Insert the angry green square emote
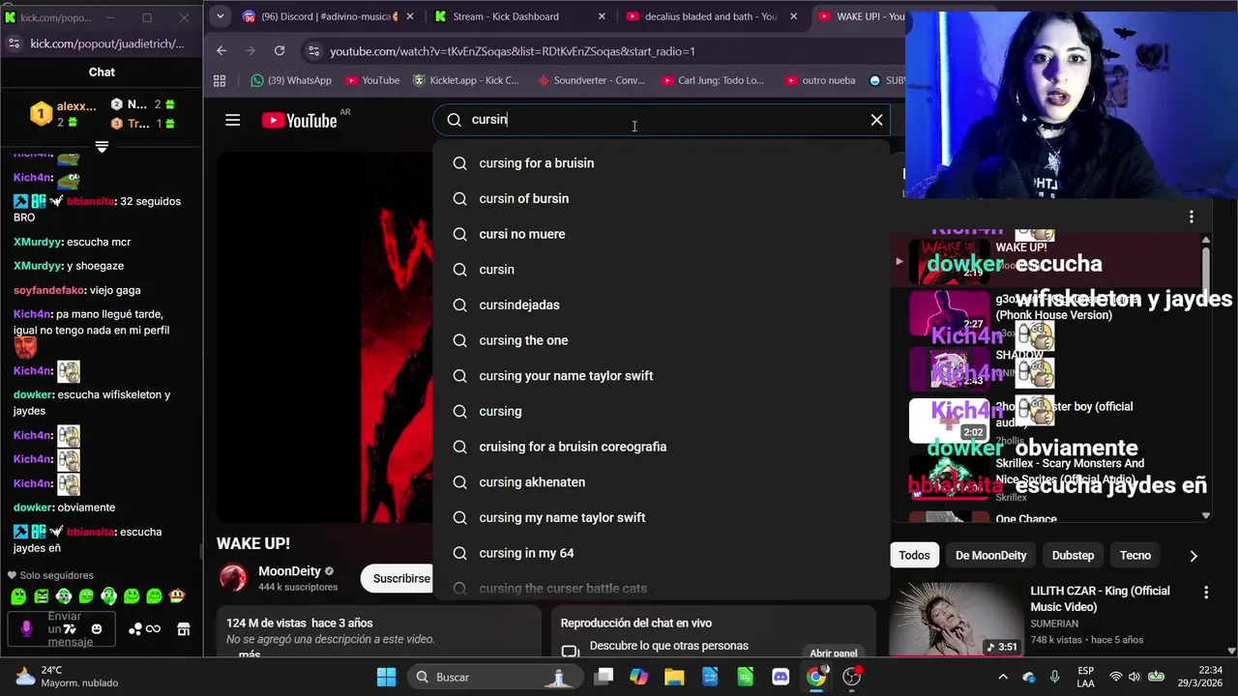 point(41,596)
